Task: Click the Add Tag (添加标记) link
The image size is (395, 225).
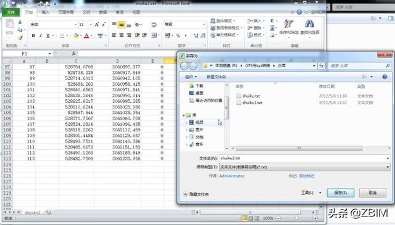Action: (307, 176)
